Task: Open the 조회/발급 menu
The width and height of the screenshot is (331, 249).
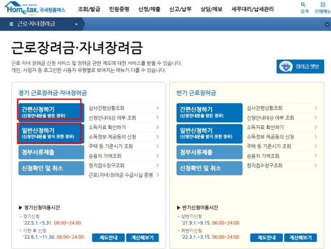Action: (x=89, y=9)
